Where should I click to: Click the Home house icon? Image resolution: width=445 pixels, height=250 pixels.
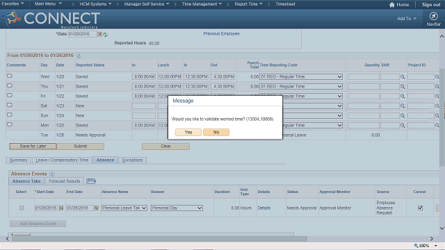(x=392, y=5)
